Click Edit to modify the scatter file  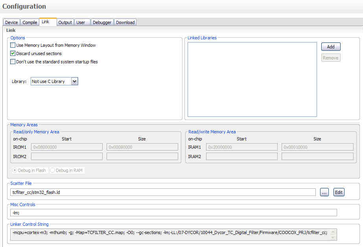pyautogui.click(x=339, y=192)
